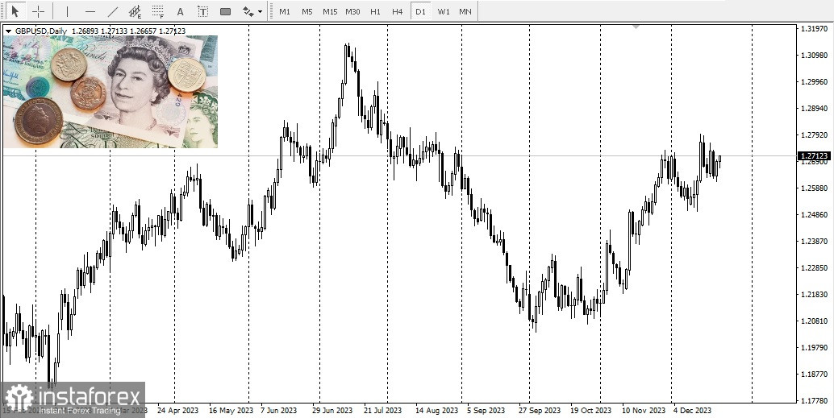
Task: Click the 16 May 2023 date label
Action: (x=231, y=411)
